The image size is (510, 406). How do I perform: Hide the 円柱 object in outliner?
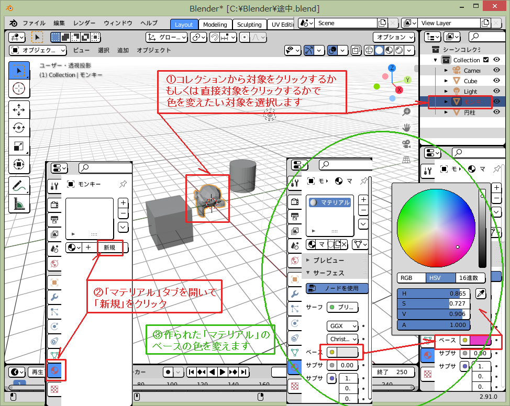point(497,112)
